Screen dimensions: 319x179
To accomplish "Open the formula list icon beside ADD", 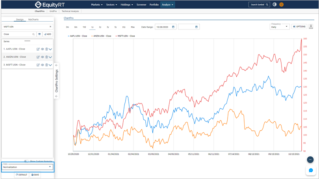I will point(39,34).
